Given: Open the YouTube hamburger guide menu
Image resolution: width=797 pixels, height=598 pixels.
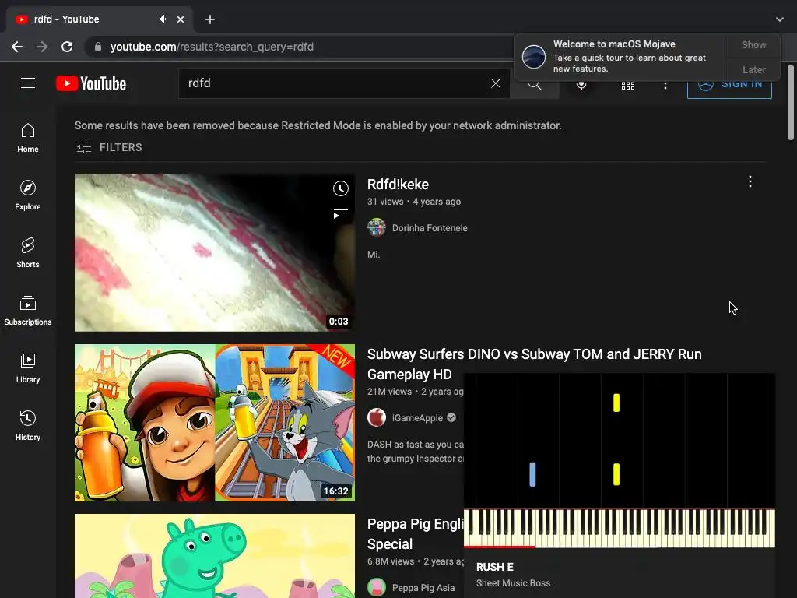Looking at the screenshot, I should click(28, 83).
